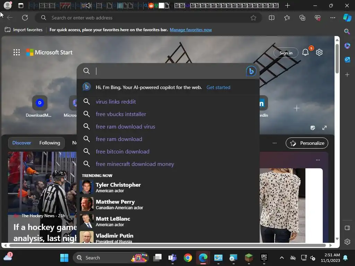Open the DownloadM... quick link tile
The image size is (355, 266).
coord(39,106)
